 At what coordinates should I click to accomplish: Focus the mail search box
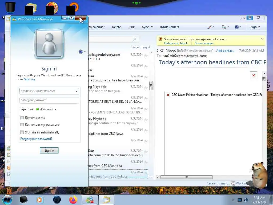pyautogui.click(x=114, y=39)
